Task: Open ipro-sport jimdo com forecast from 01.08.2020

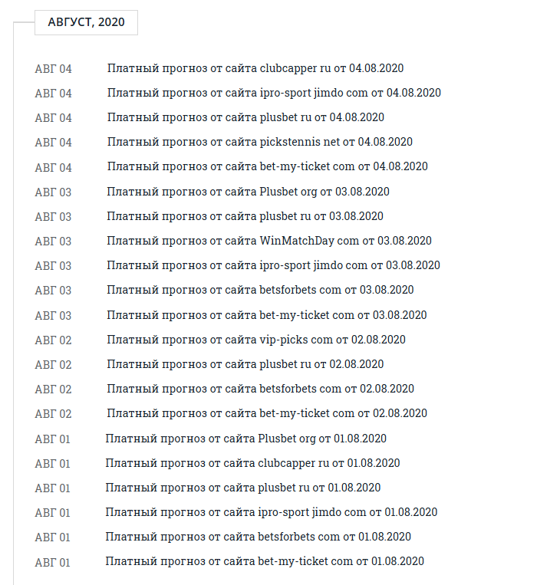Action: (272, 512)
